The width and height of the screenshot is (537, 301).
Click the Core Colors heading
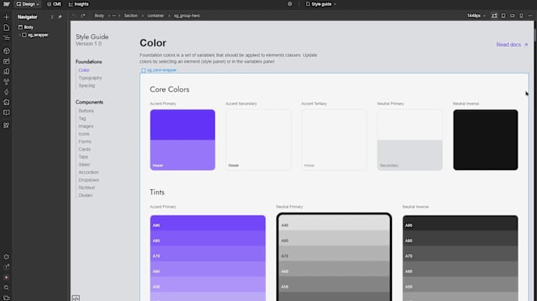pyautogui.click(x=170, y=89)
